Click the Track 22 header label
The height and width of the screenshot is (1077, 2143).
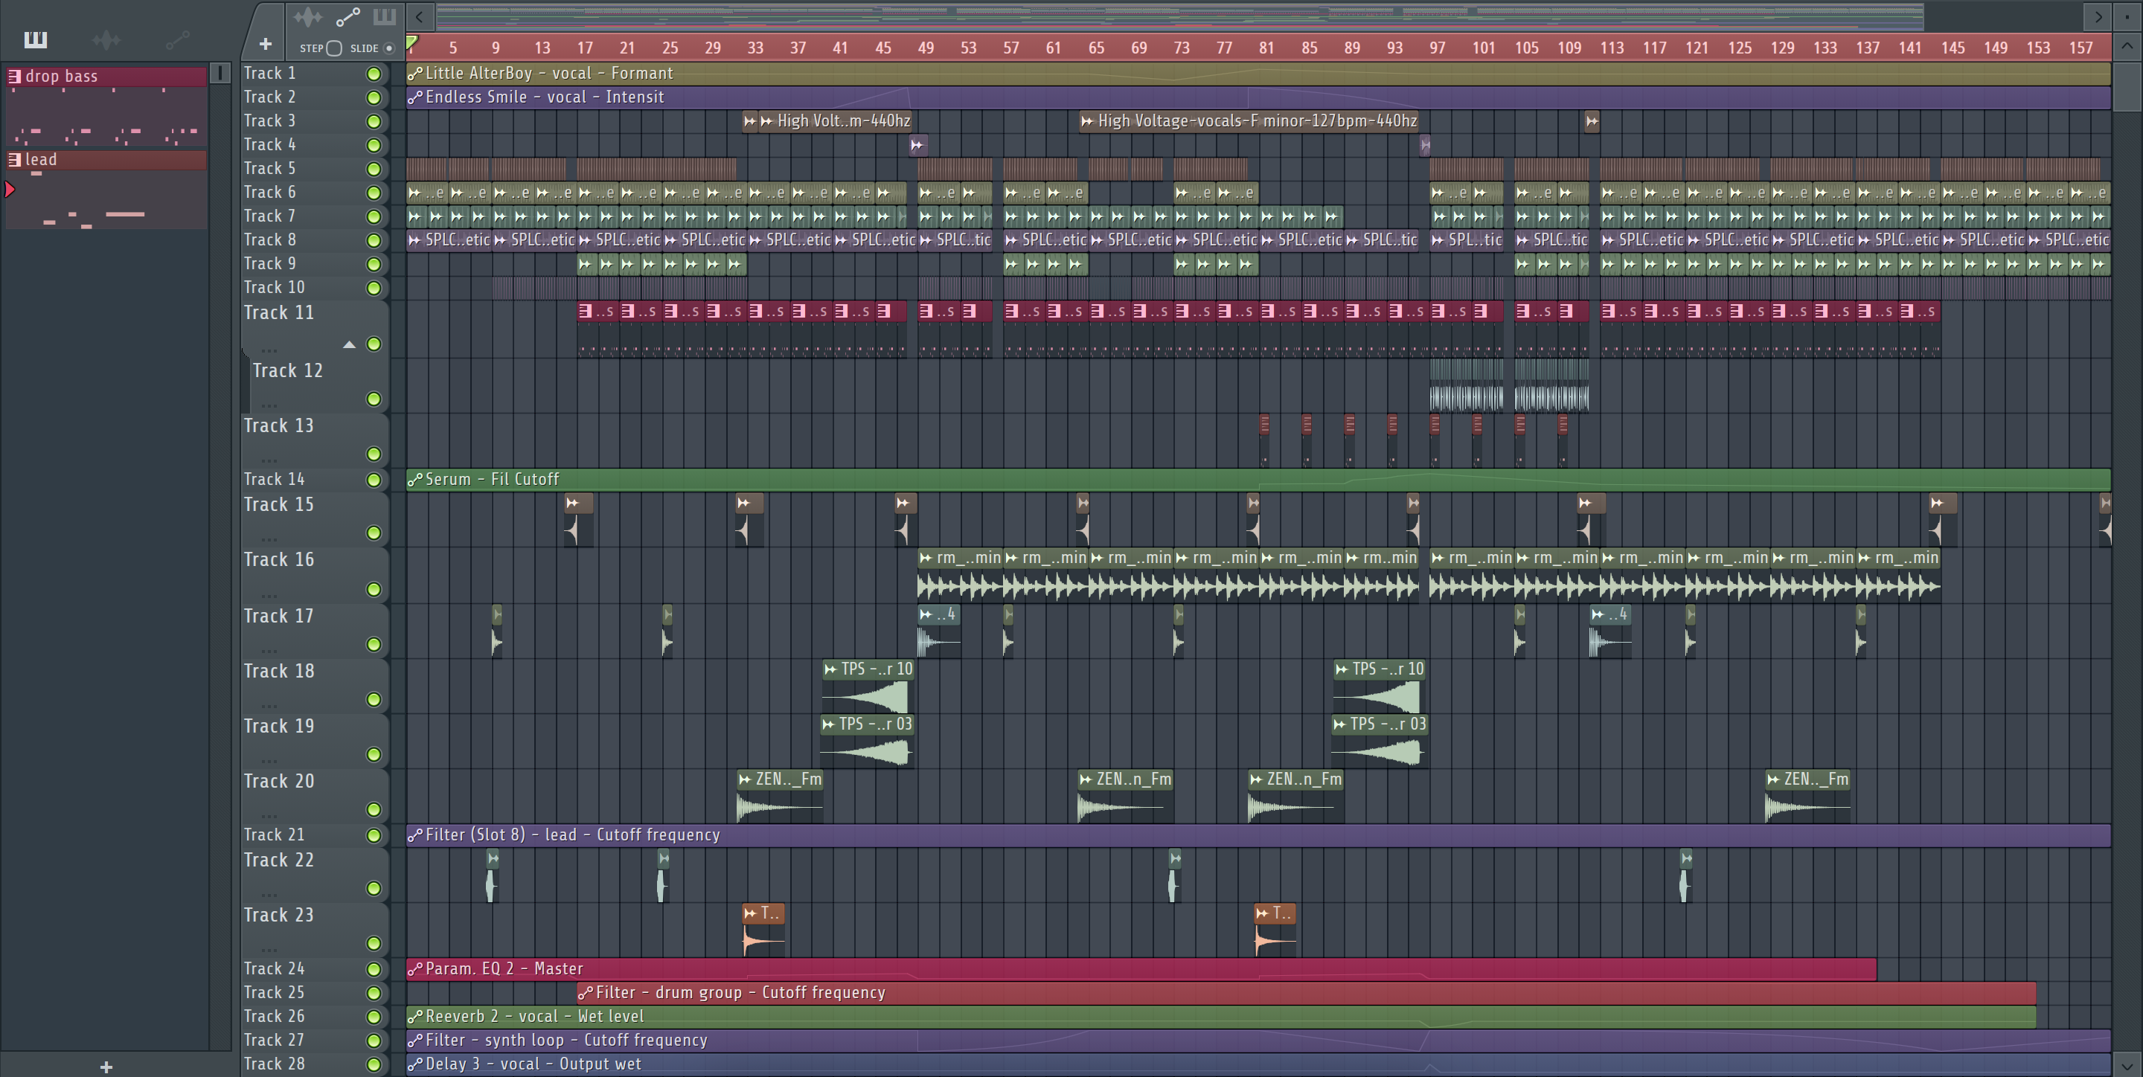click(x=279, y=860)
